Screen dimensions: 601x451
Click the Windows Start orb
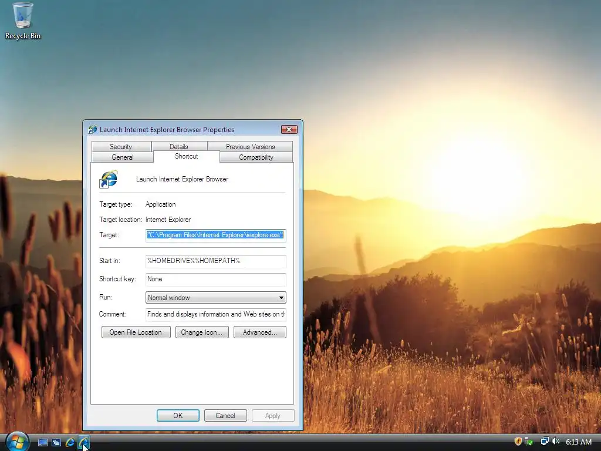[x=17, y=442]
